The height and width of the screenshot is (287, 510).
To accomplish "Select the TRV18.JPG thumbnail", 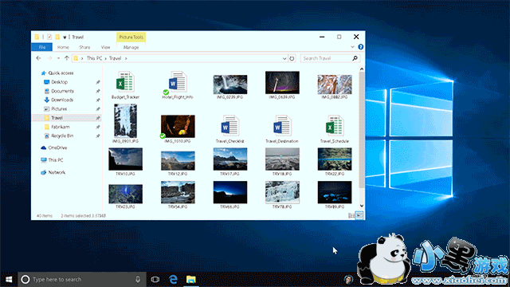I will click(x=282, y=159).
